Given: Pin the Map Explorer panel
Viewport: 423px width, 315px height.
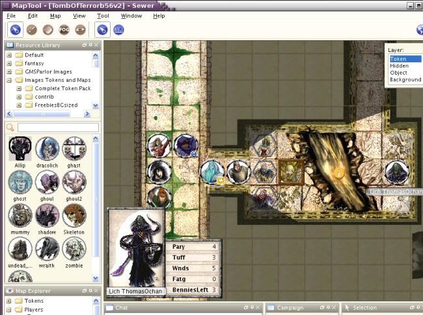Looking at the screenshot, I should pyautogui.click(x=90, y=291).
